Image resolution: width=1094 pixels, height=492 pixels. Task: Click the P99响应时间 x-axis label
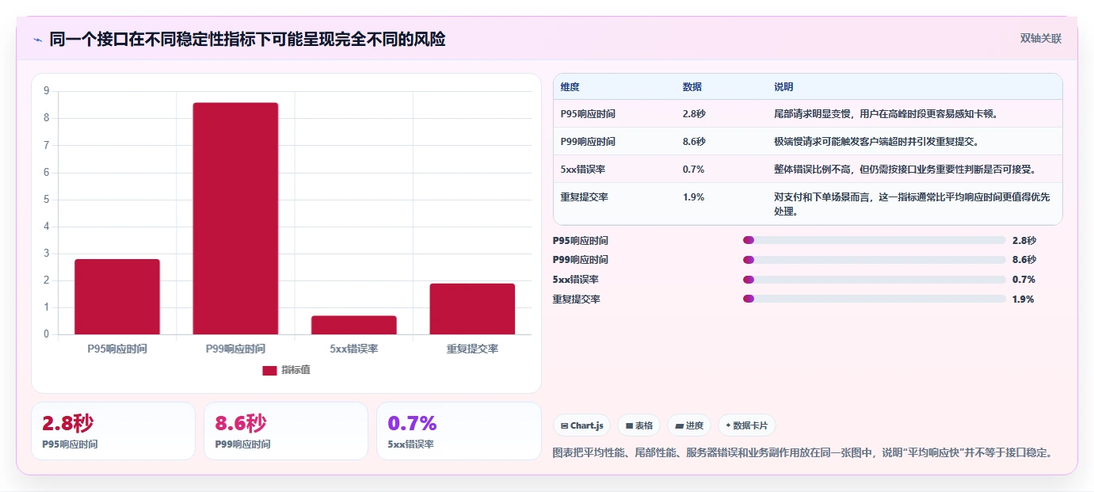(x=235, y=349)
